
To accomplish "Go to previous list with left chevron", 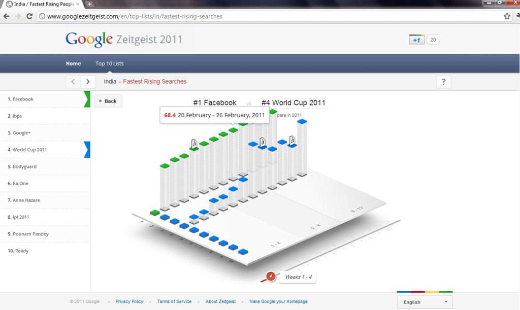I will click(73, 82).
